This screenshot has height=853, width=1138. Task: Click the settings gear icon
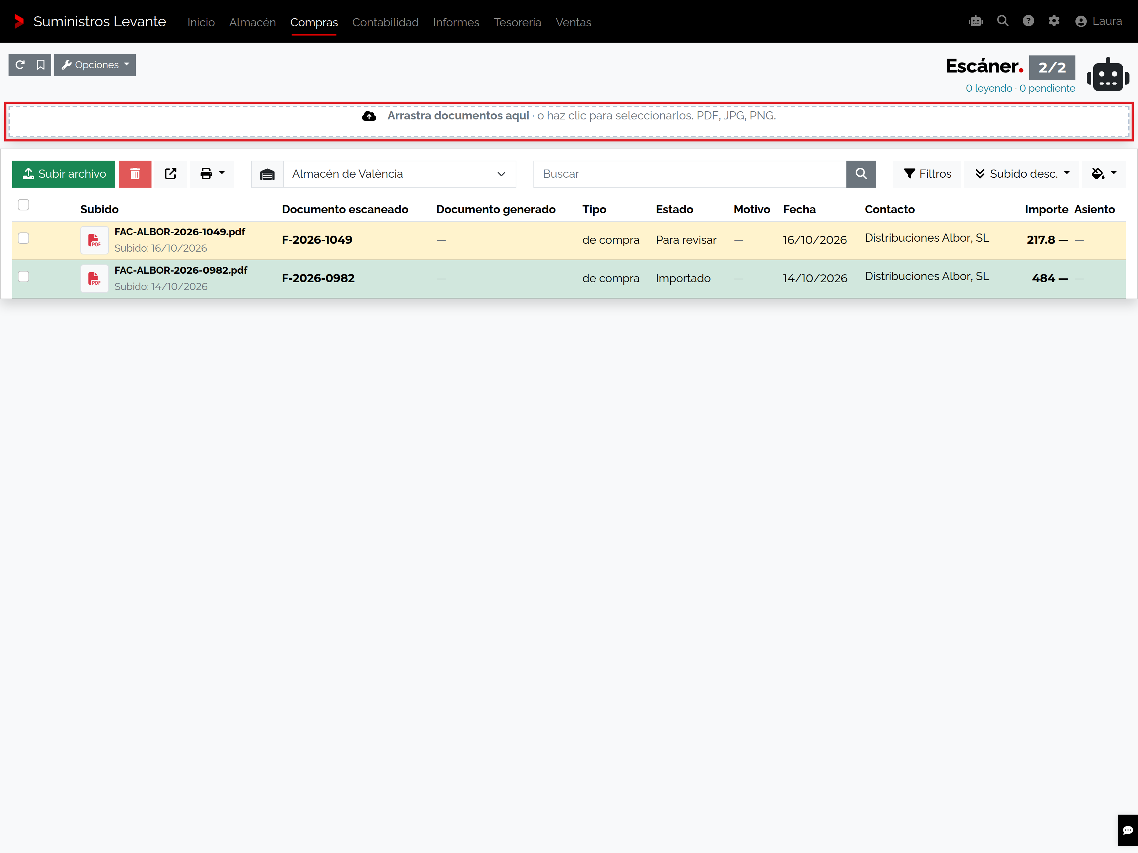(1054, 21)
